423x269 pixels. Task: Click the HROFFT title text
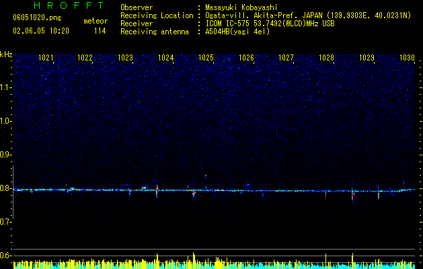(69, 5)
